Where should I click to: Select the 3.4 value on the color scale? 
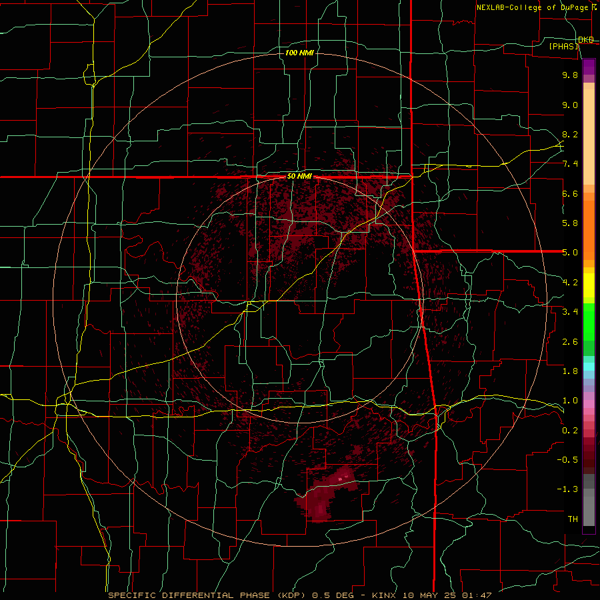pos(570,312)
